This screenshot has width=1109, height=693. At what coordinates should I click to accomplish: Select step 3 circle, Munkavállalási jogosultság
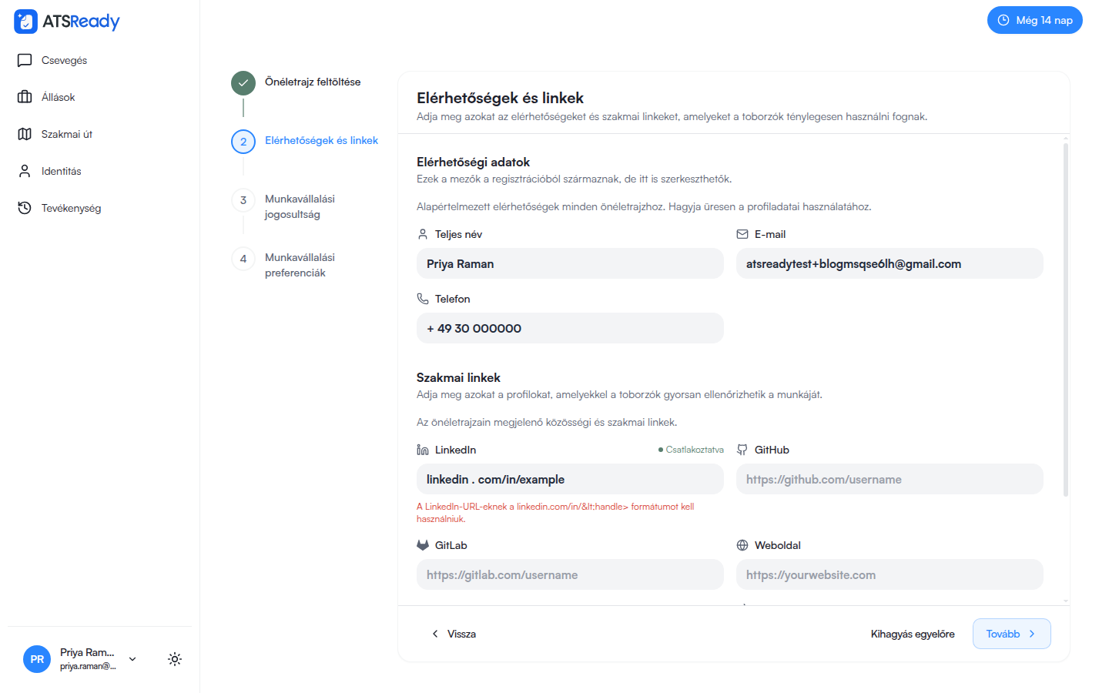click(x=243, y=200)
